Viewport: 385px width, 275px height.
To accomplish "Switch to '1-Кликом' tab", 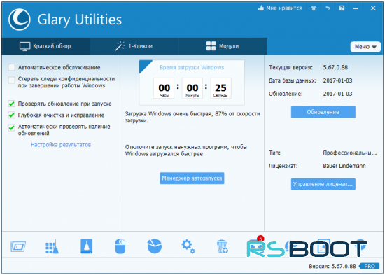I will [134, 46].
